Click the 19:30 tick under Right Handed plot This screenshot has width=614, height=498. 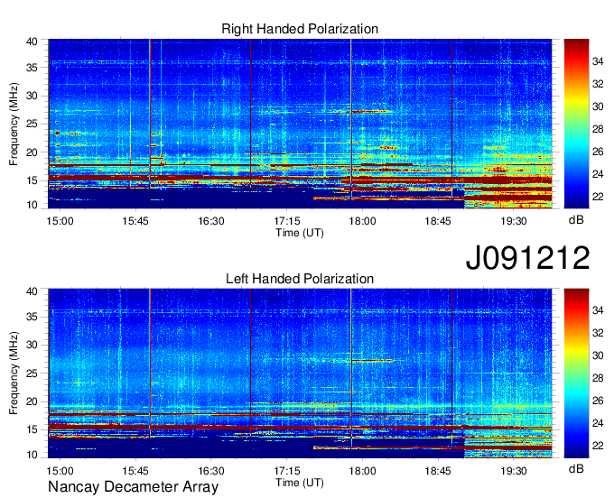click(x=514, y=221)
